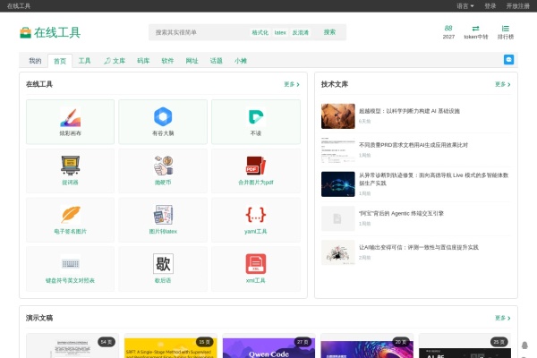Open the 小摊 tab
This screenshot has height=358, width=537.
point(241,61)
